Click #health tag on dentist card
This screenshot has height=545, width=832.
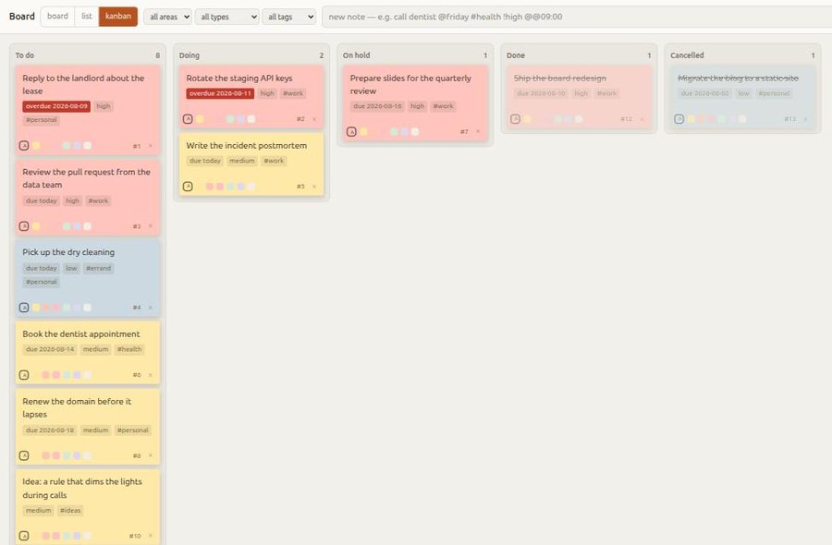129,349
